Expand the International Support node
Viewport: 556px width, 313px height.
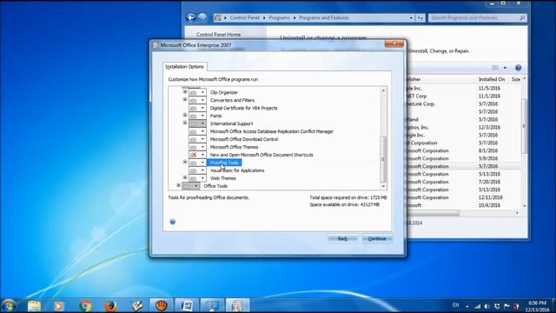pyautogui.click(x=185, y=123)
